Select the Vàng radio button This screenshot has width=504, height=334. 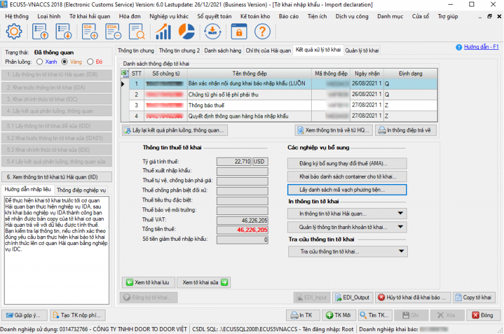click(64, 62)
